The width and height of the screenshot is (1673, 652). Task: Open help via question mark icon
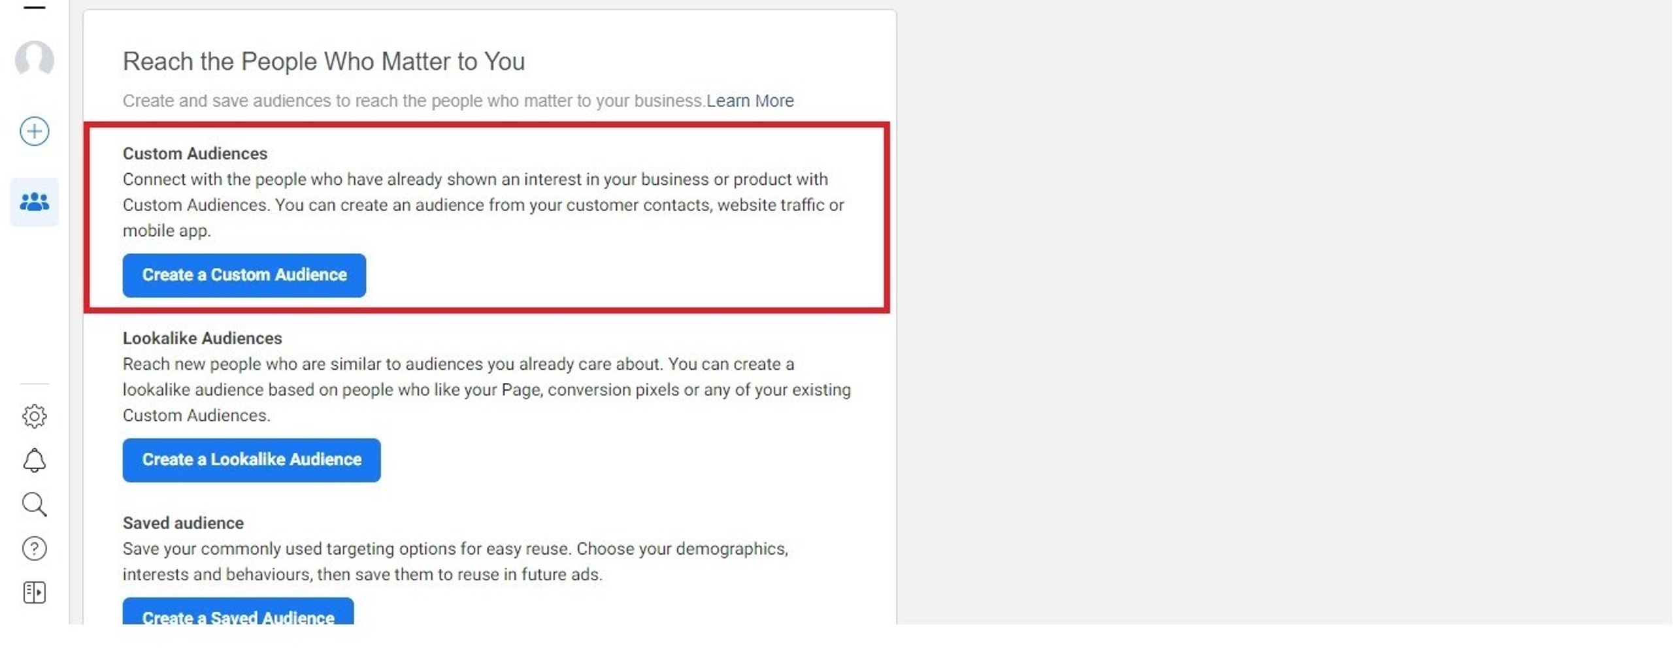point(34,549)
